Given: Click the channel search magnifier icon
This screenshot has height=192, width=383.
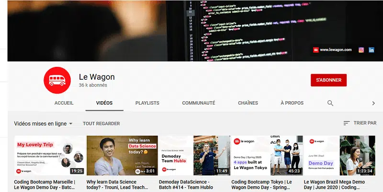Looking at the screenshot, I should pyautogui.click(x=330, y=103).
